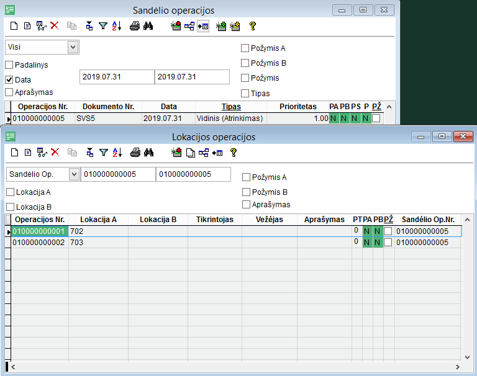Viewport: 477px width, 376px height.
Task: Click the horizontal scrollbar in Lokacijos operacijos
Action: [236, 367]
